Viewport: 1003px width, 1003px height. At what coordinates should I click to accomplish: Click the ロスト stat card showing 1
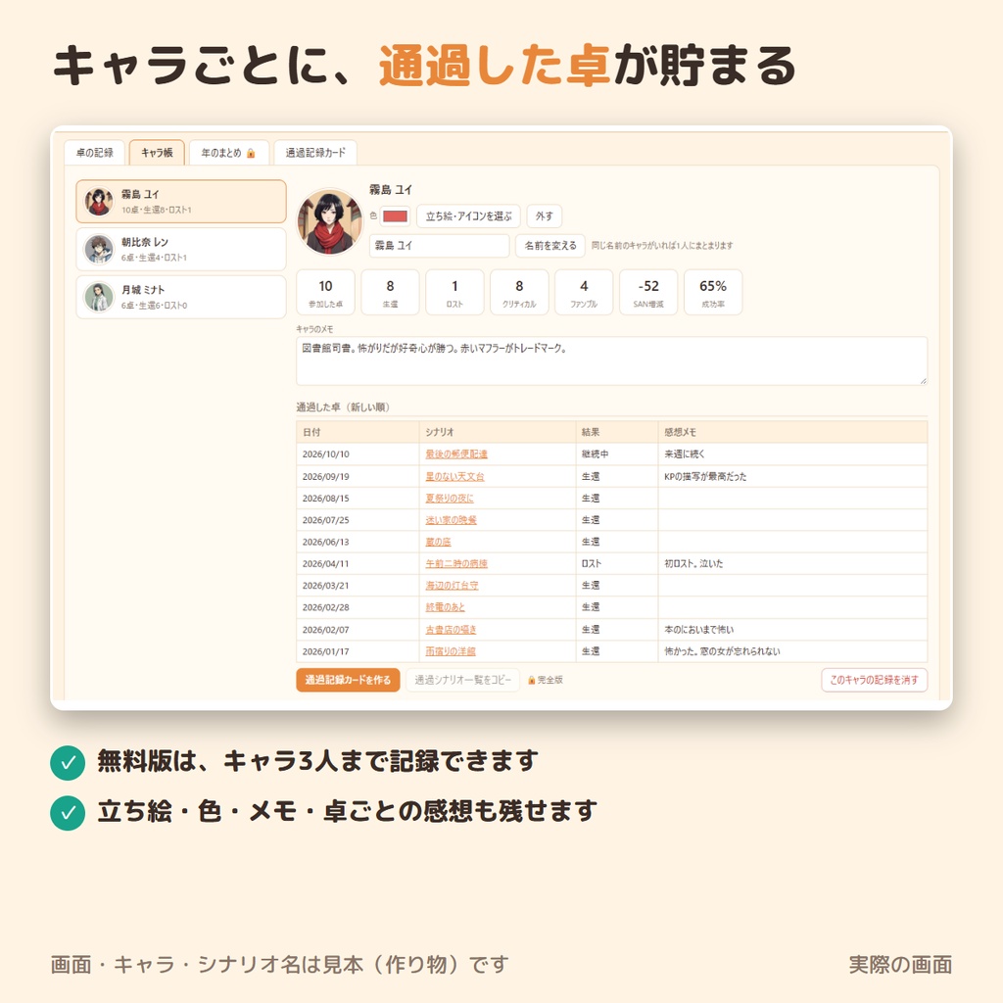click(x=454, y=292)
